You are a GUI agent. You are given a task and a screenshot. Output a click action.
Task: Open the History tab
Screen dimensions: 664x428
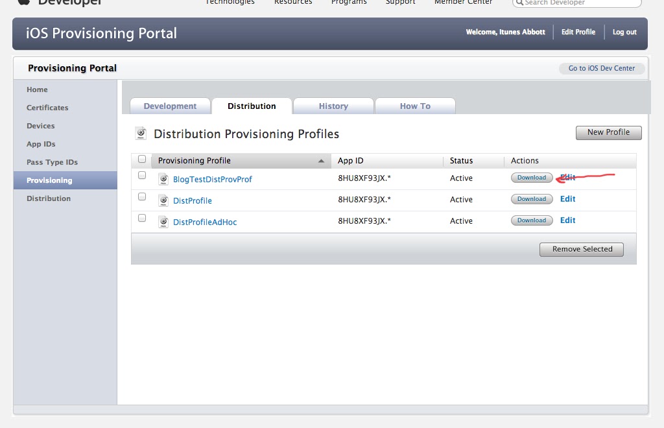(x=333, y=106)
